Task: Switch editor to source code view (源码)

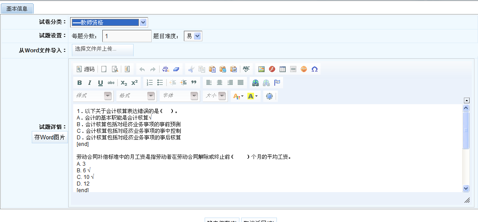Action: 86,69
